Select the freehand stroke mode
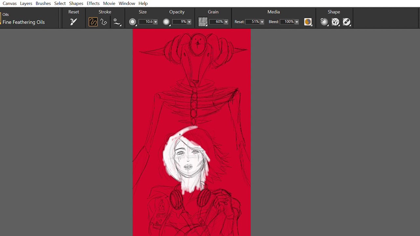This screenshot has width=420, height=236. coord(93,22)
